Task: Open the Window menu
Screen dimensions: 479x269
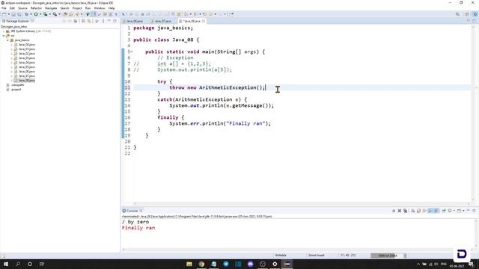Action: point(100,8)
